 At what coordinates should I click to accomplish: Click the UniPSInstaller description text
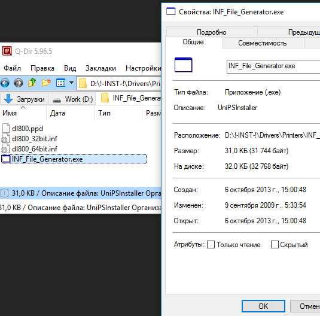pyautogui.click(x=237, y=108)
